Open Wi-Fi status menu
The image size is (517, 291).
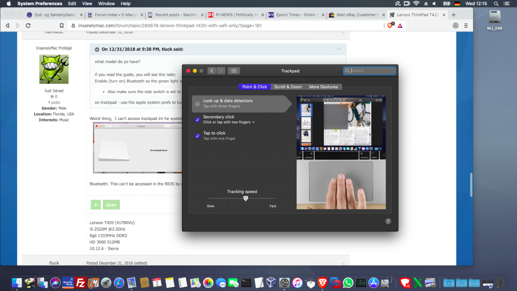tap(416, 4)
